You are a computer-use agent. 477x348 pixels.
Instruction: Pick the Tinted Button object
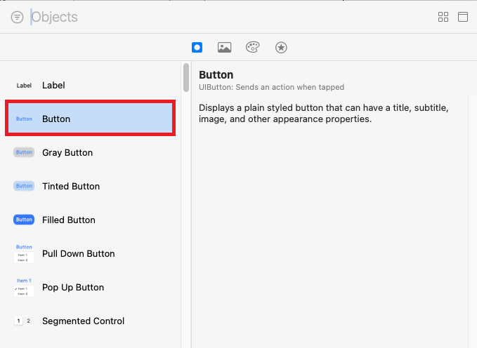[90, 186]
